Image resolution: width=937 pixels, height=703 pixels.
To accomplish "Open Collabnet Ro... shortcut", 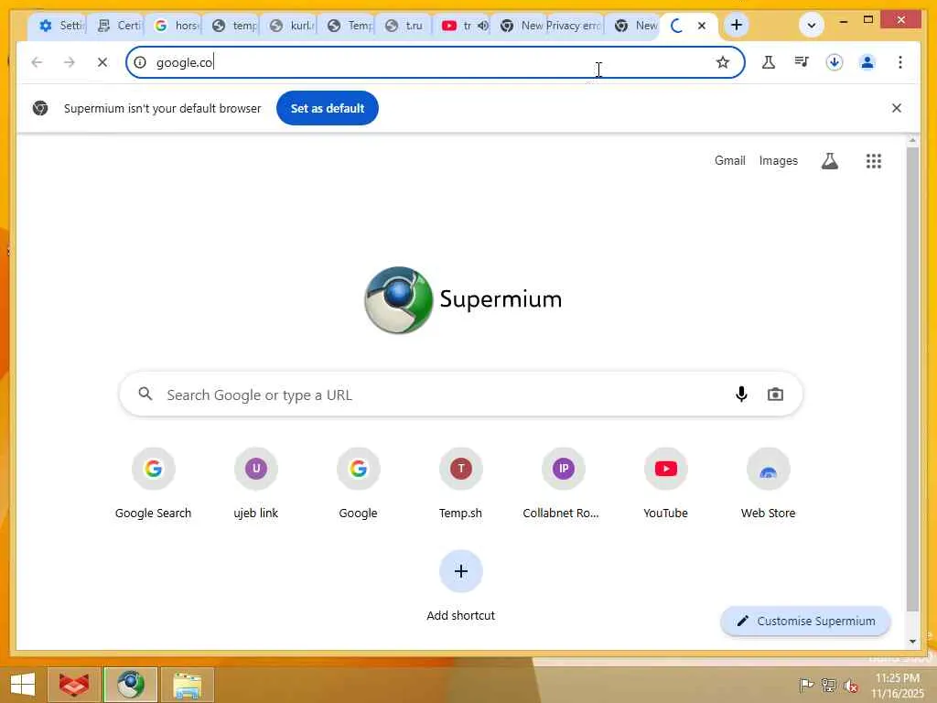I will tap(563, 484).
